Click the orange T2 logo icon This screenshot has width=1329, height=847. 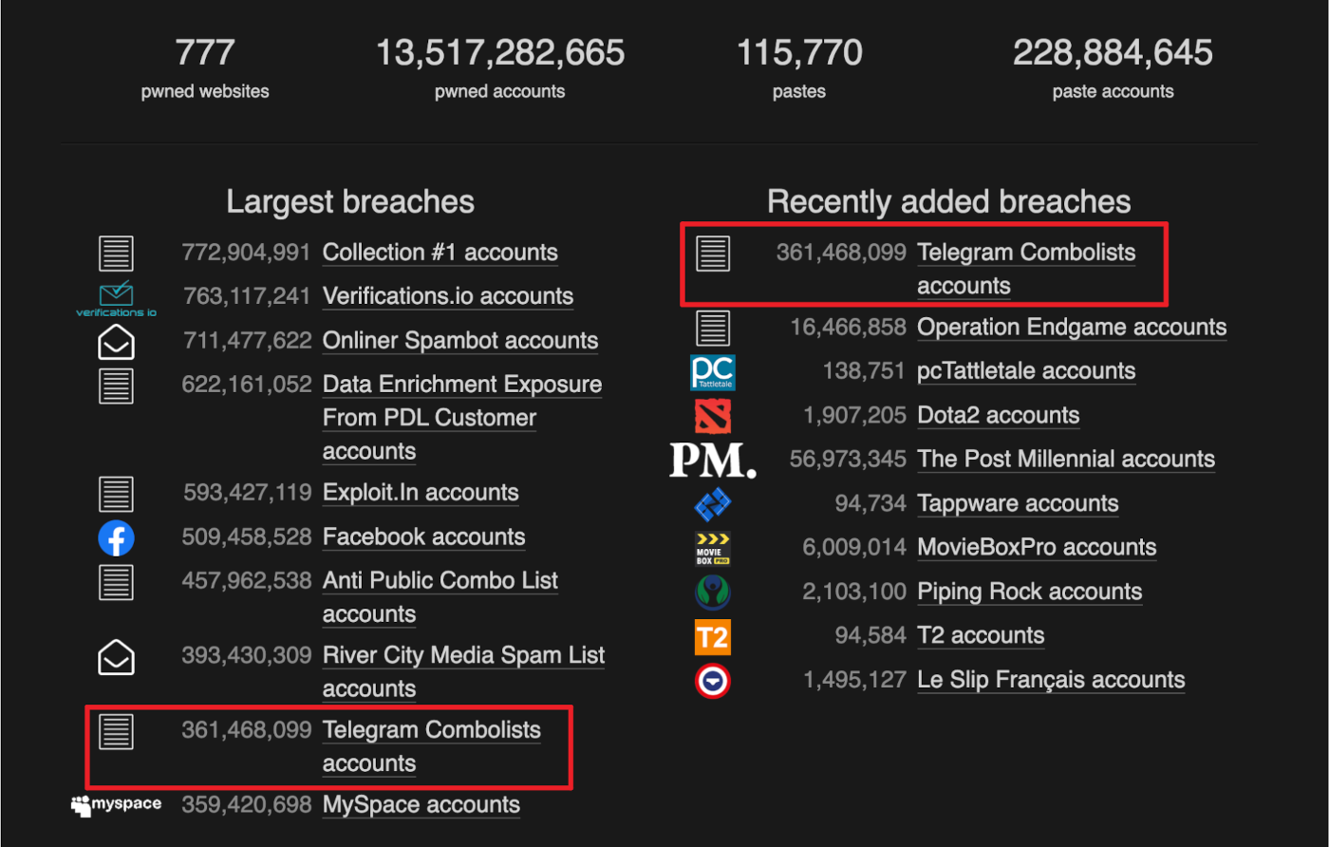click(712, 636)
